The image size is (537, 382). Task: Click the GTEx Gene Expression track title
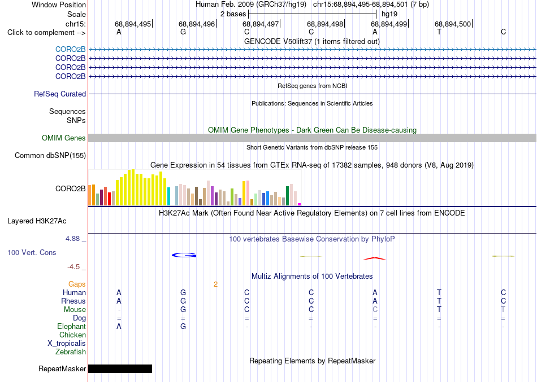[312, 165]
